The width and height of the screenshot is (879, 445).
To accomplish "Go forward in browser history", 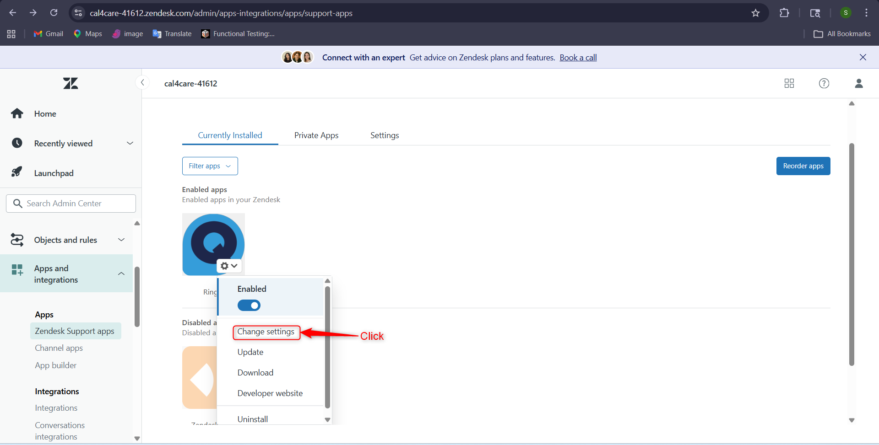I will pos(33,13).
